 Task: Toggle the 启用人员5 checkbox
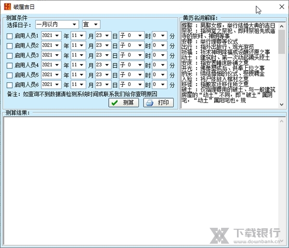pyautogui.click(x=10, y=75)
